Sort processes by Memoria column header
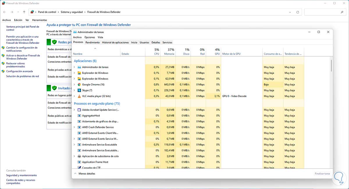The height and width of the screenshot is (189, 349). 169,52
